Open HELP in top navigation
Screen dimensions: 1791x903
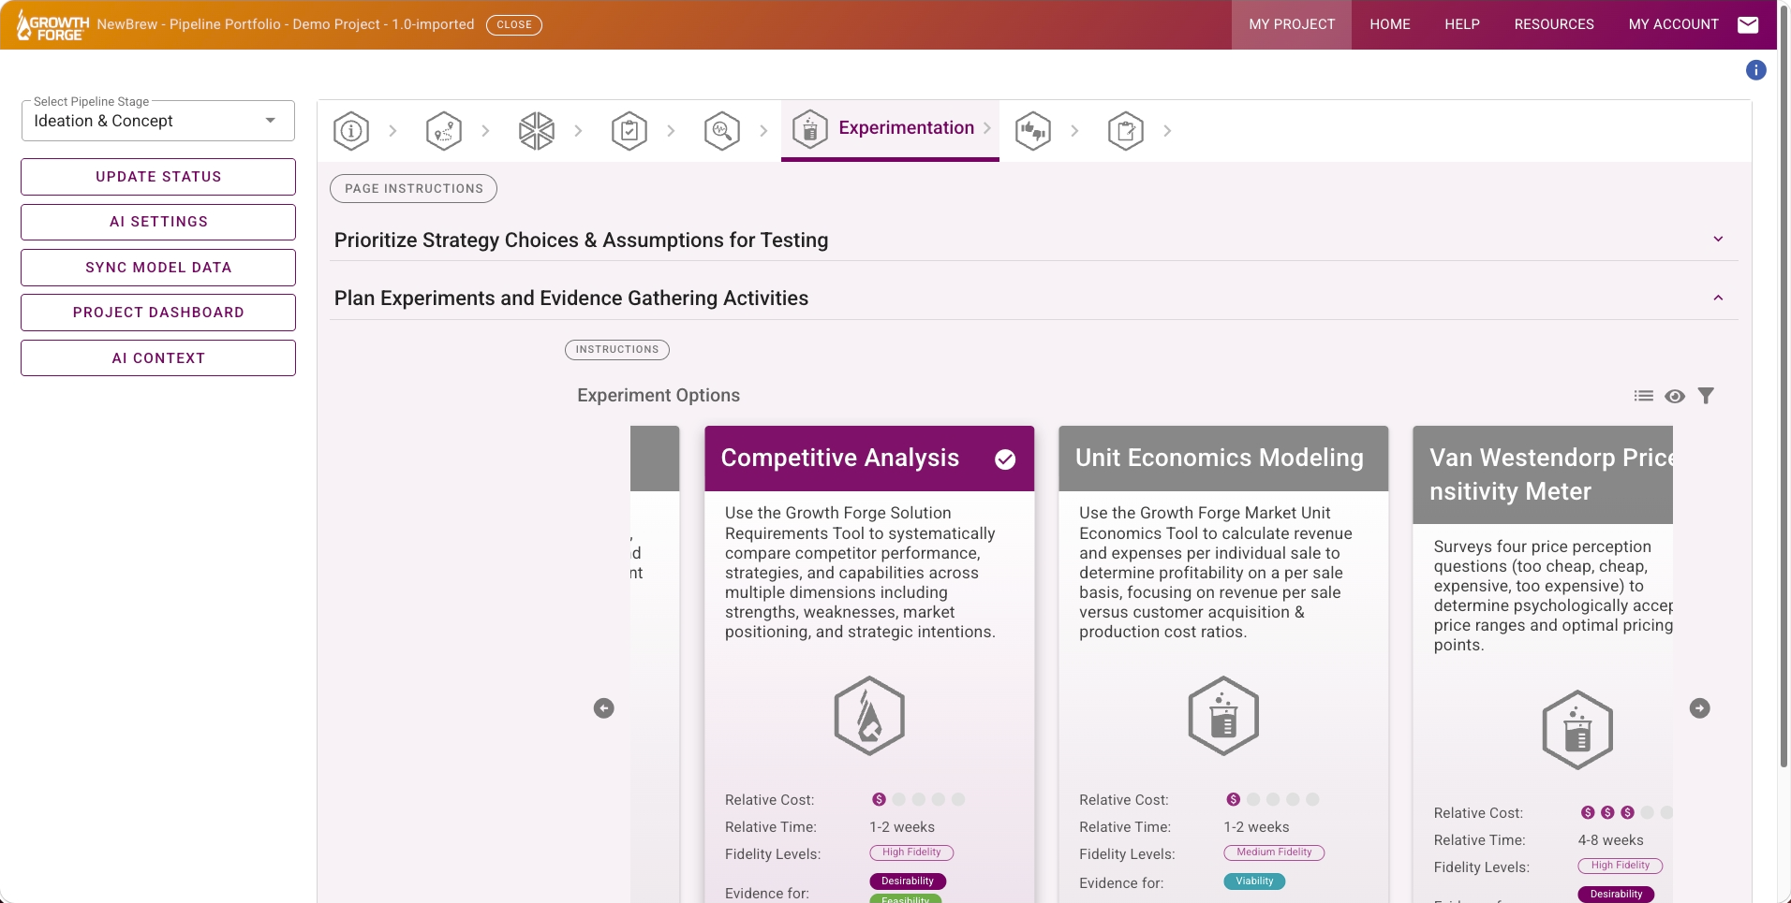point(1462,24)
